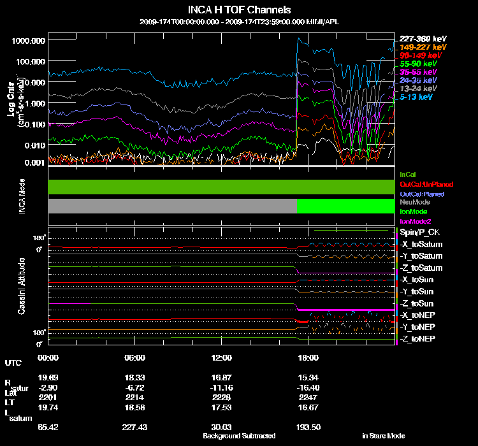This screenshot has width=478, height=446.
Task: Select the OutCal:UnPlaned legend label
Action: 426,184
